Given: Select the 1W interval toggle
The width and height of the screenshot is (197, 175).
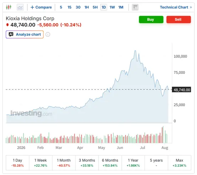Looking at the screenshot, I should [x=112, y=7].
